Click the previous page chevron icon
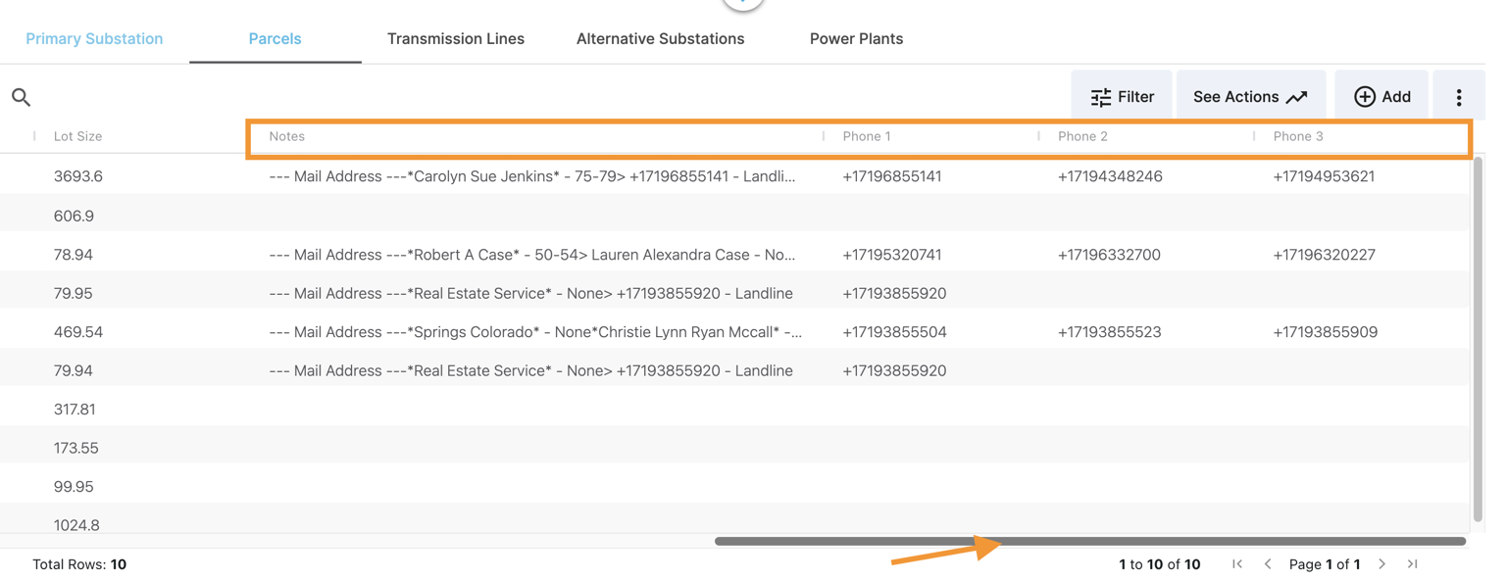The width and height of the screenshot is (1506, 581). [1268, 563]
